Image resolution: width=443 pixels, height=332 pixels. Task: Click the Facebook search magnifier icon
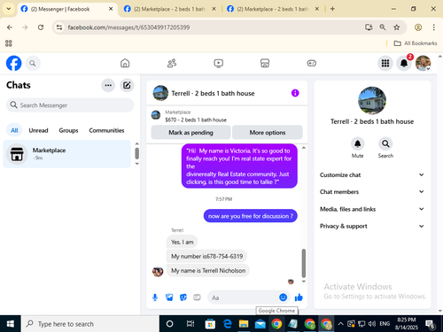point(33,63)
